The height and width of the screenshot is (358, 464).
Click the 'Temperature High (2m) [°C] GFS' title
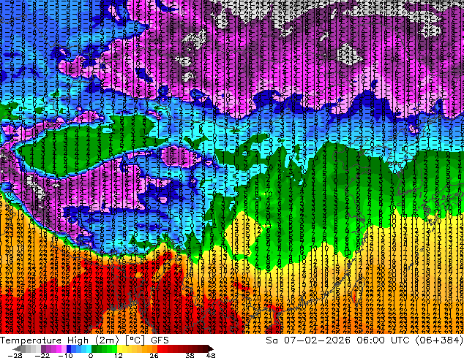(84, 340)
